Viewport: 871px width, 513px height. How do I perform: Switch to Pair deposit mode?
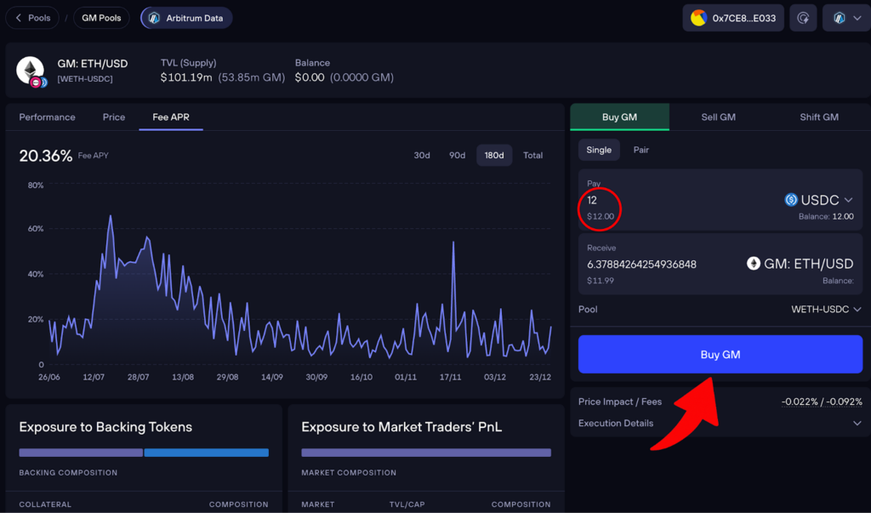[641, 150]
